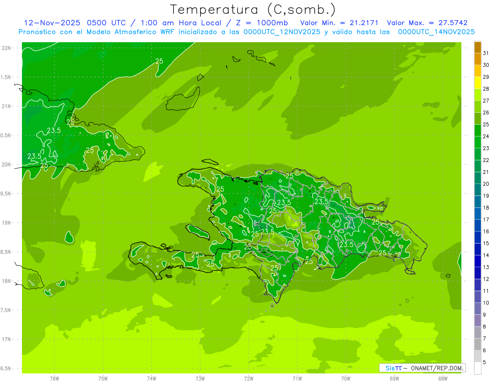Click the teal legend swatch between 19 and 20
Viewport: 497px width, 384px height.
pyautogui.click(x=478, y=190)
